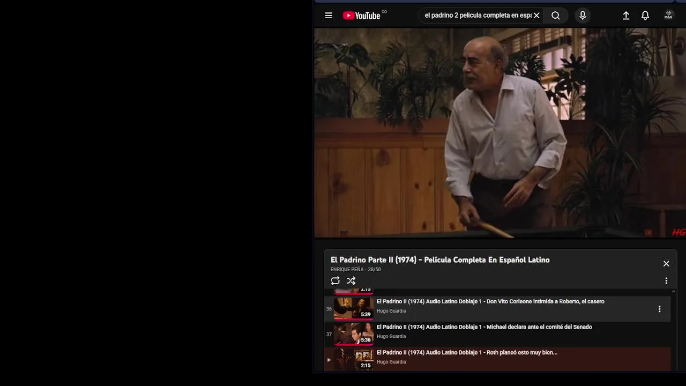Click the now-playing triangle indicator in the playlist
The height and width of the screenshot is (386, 686).
point(329,360)
